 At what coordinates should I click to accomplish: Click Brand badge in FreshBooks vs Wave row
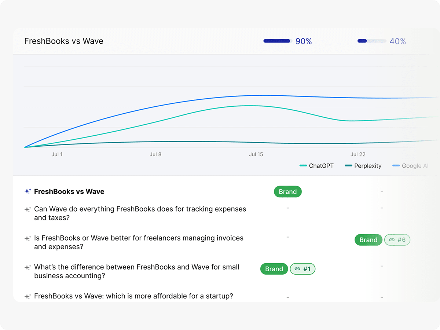click(x=287, y=192)
